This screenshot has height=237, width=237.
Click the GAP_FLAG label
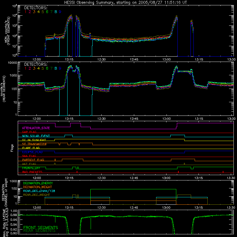(29, 132)
